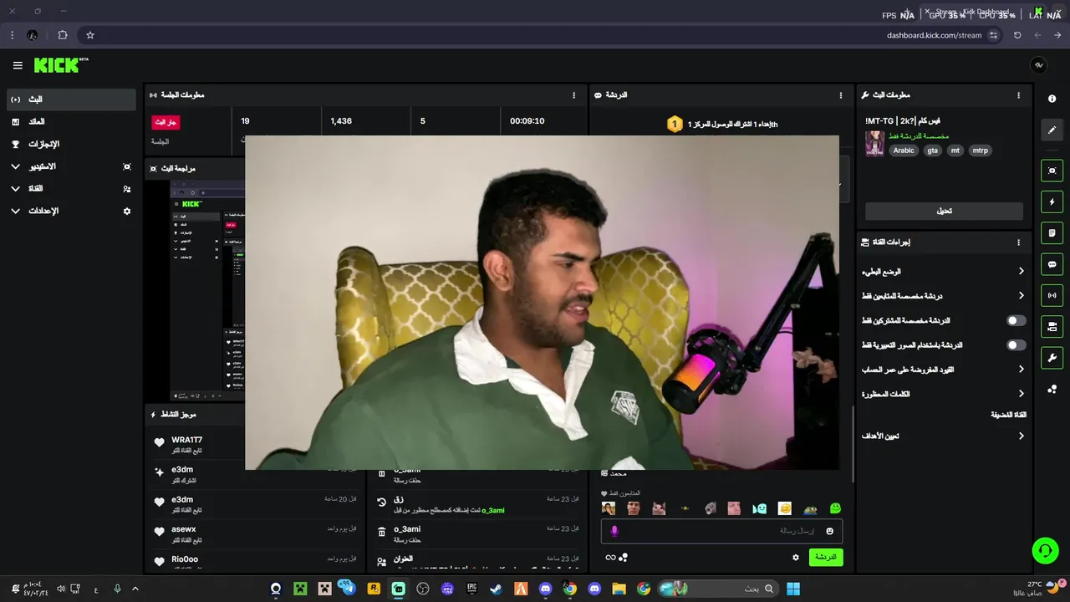Open chat panel three-dots menu
This screenshot has width=1070, height=602.
click(x=841, y=95)
